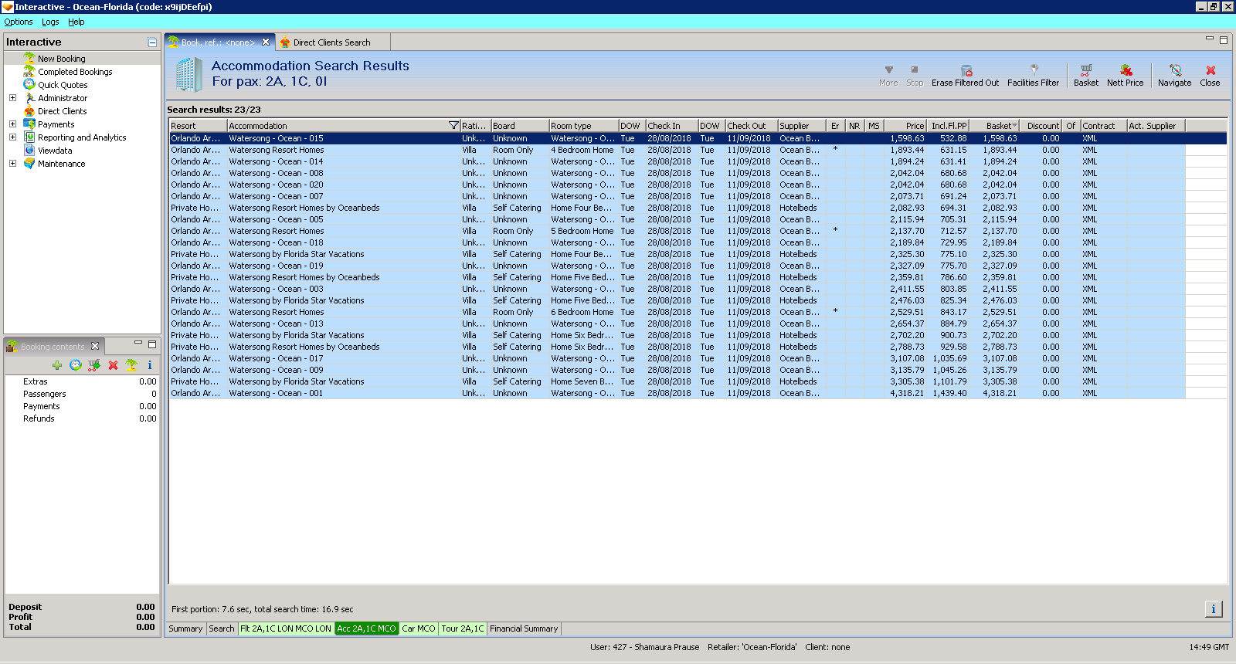
Task: Select the Acc 2A,1C MCO tab
Action: [x=366, y=628]
